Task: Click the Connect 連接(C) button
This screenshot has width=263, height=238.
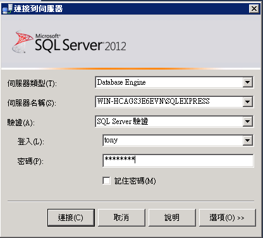Action: pos(71,218)
